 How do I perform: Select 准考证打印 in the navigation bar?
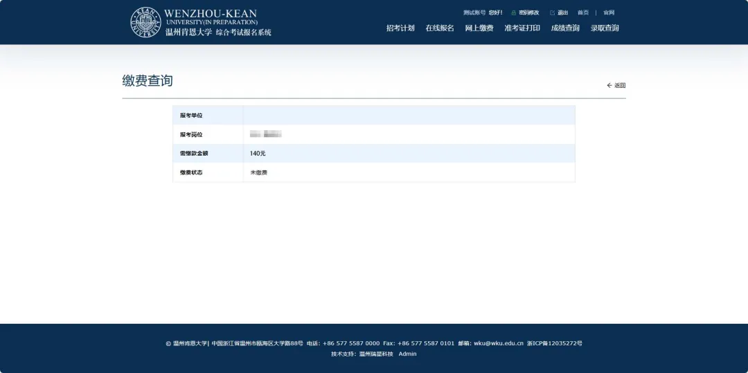tap(522, 28)
